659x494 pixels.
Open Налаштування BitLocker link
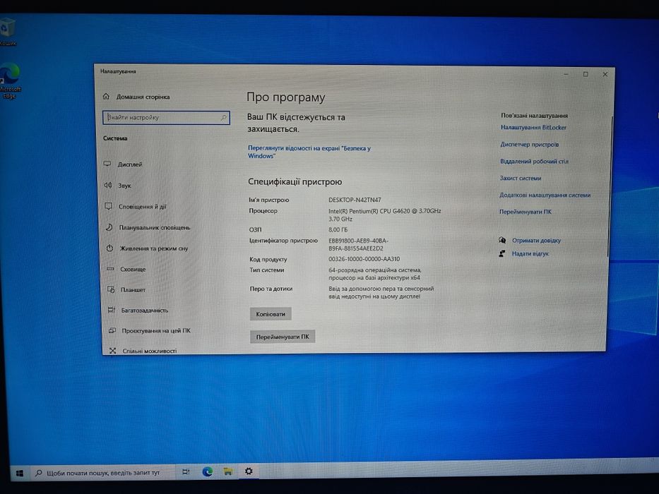(x=533, y=127)
